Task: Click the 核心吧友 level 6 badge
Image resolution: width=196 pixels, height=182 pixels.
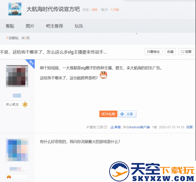Action: point(17,104)
